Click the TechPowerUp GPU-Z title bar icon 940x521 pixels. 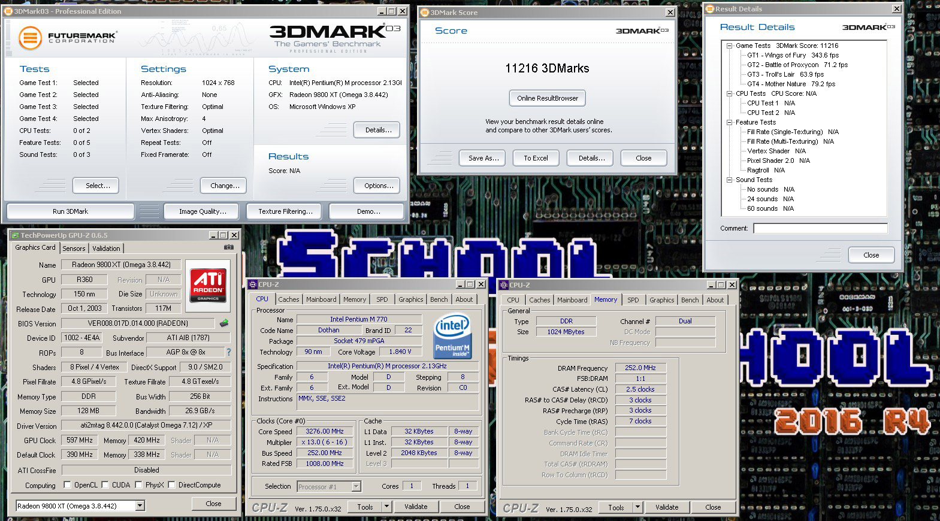[x=14, y=235]
